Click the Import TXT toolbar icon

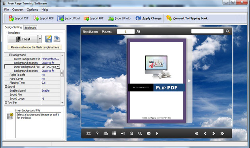pyautogui.click(x=12, y=18)
